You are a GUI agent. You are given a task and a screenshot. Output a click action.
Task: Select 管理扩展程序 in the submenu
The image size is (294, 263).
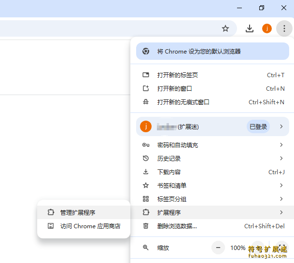(x=84, y=212)
